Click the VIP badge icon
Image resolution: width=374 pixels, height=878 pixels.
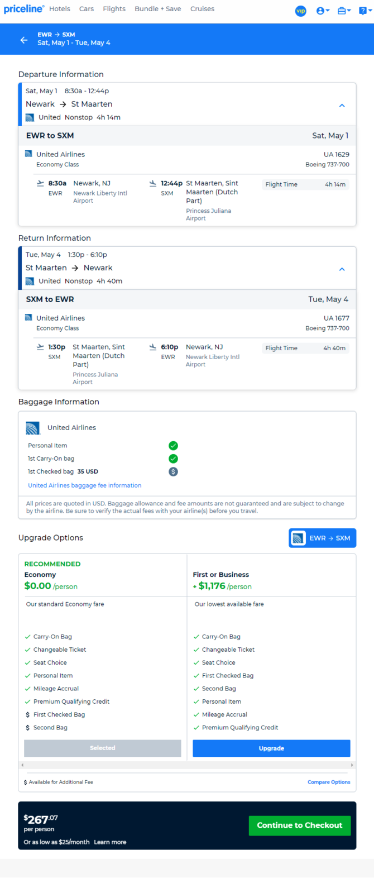click(x=301, y=11)
